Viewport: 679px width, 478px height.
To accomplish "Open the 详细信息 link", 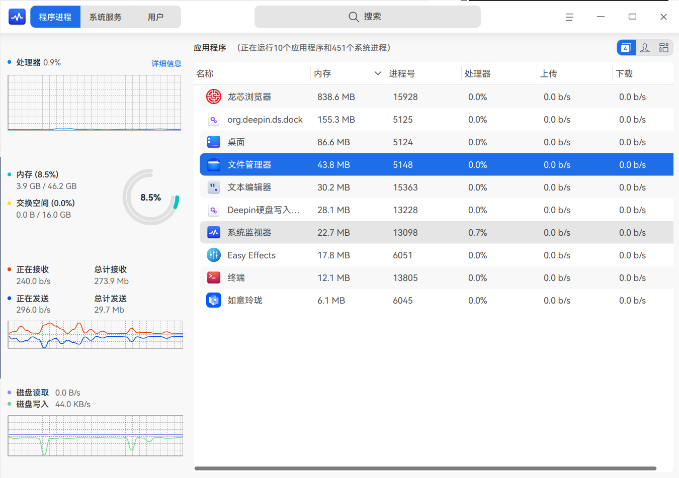I will (166, 63).
